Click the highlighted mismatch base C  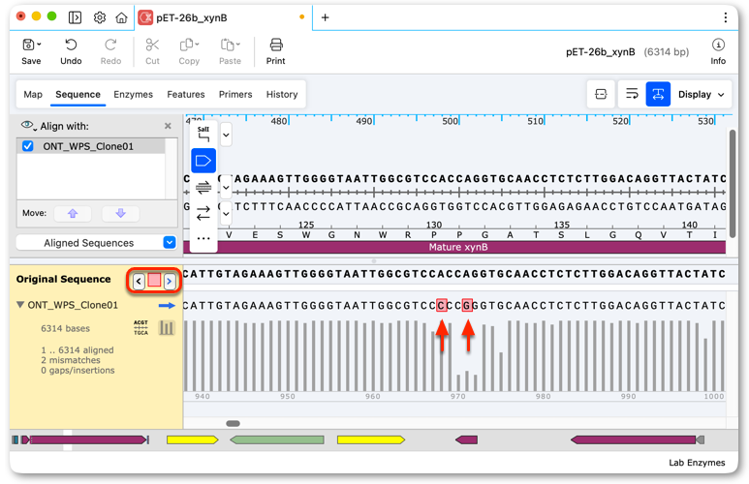[442, 306]
